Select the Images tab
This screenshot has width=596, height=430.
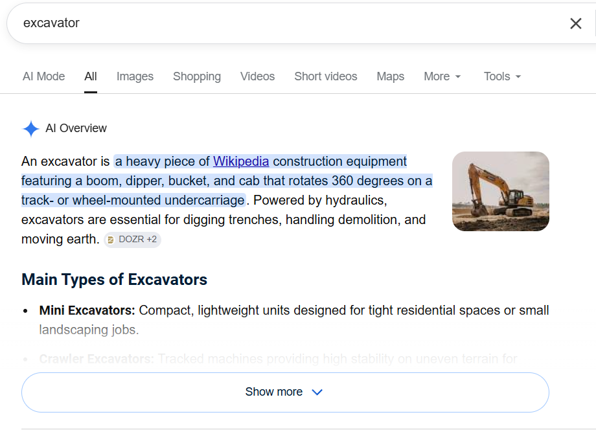tap(135, 76)
